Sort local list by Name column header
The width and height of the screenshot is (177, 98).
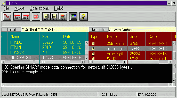pyautogui.click(x=15, y=37)
